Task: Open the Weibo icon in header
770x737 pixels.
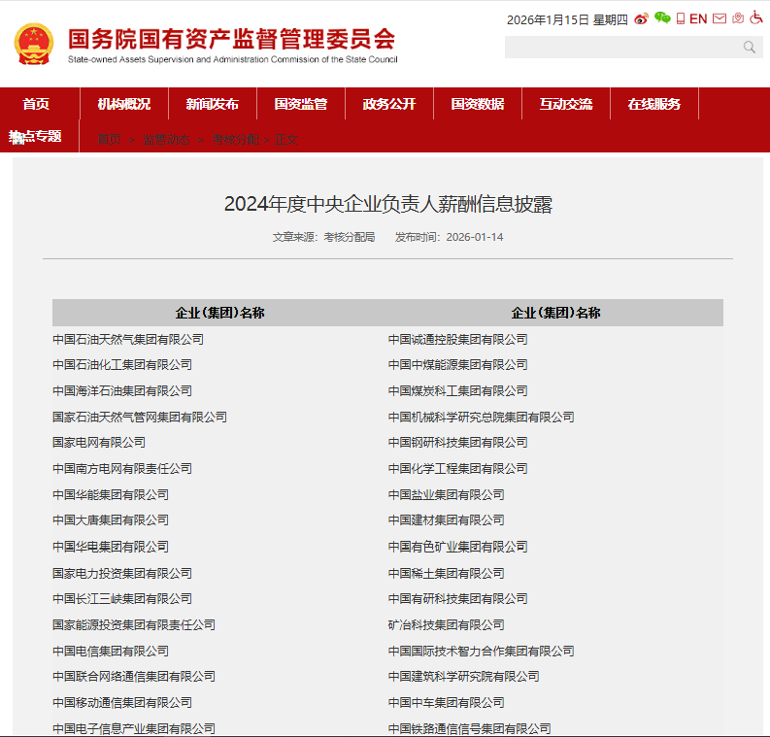Action: [641, 19]
